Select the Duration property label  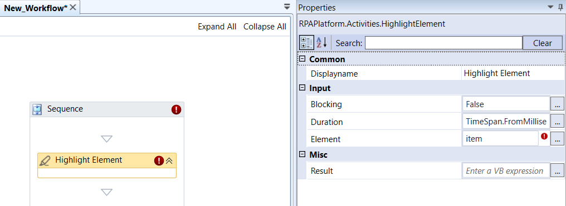[326, 122]
